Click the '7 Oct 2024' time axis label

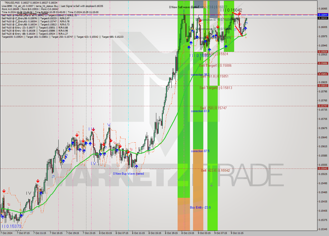(7, 233)
